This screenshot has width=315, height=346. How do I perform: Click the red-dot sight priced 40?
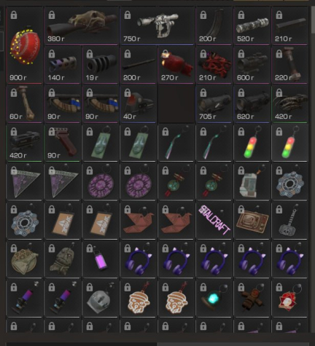[138, 104]
